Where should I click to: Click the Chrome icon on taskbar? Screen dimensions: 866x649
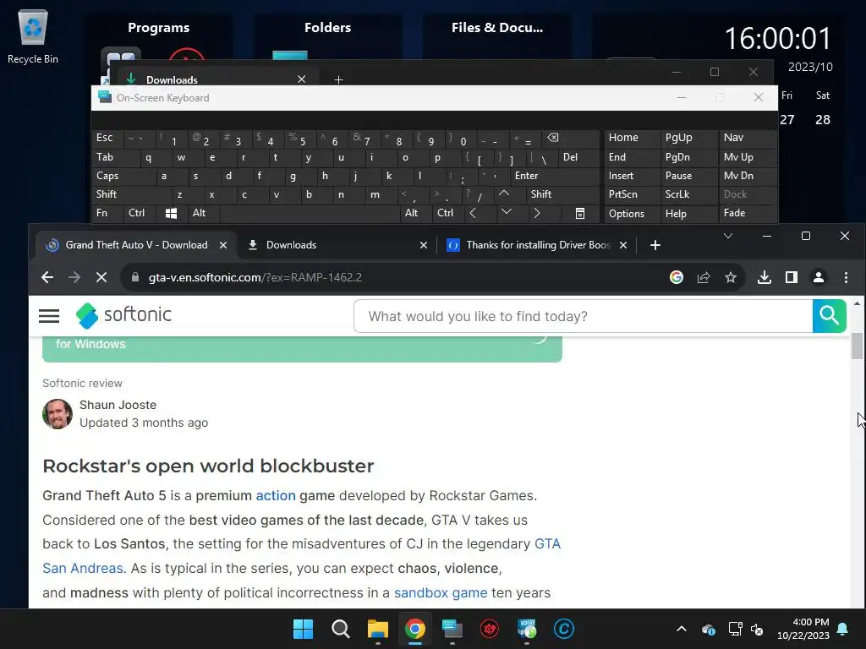(414, 629)
